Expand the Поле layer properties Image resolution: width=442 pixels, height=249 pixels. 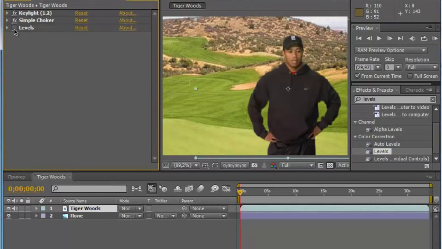[x=36, y=216]
